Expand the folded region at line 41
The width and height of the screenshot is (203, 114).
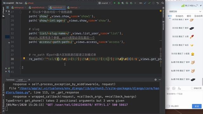point(6,72)
